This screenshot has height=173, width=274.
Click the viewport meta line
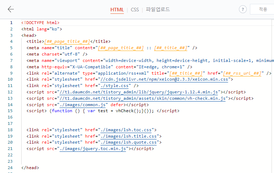150,60
